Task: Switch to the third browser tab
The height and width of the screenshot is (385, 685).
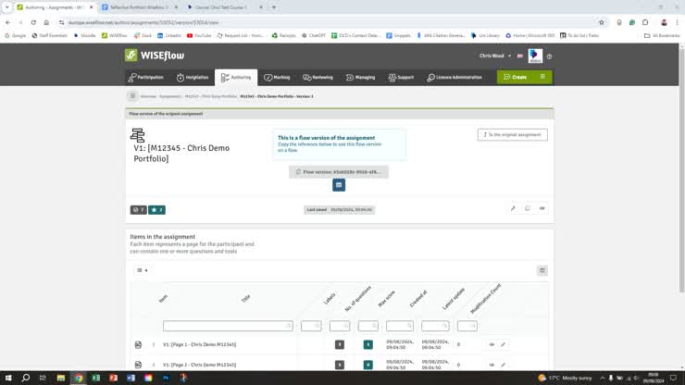Action: pos(224,7)
